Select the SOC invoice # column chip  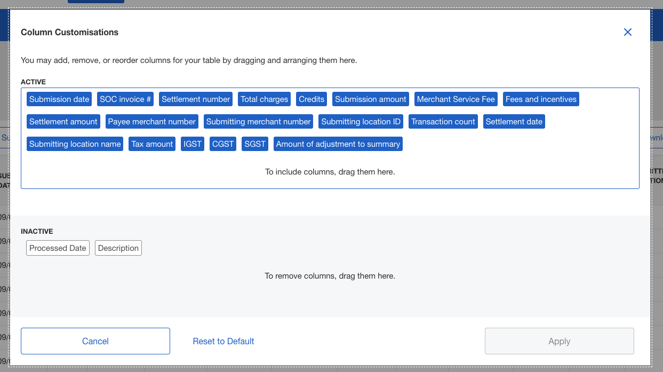pos(125,99)
